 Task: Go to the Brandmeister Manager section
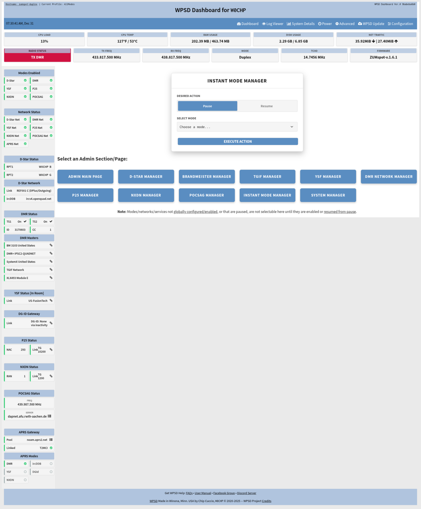[207, 177]
